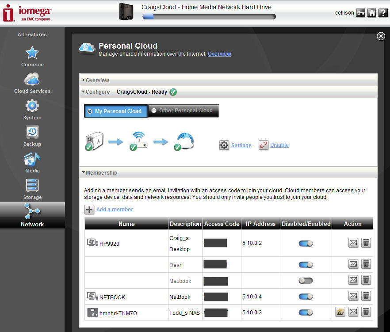
Task: Send email invitation for Todd_s NAS row
Action: click(353, 312)
